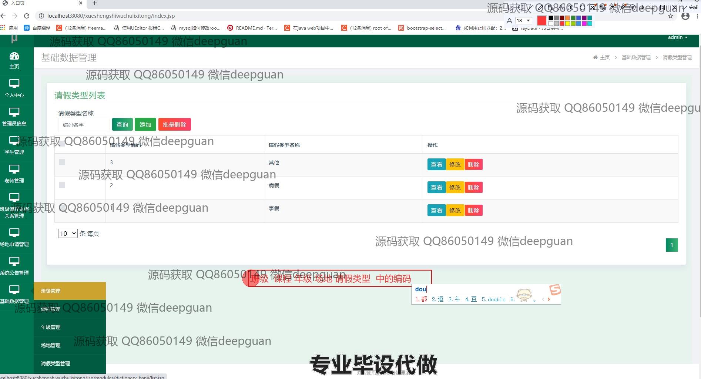
Task: Bookmark this page with the star icon
Action: click(671, 16)
